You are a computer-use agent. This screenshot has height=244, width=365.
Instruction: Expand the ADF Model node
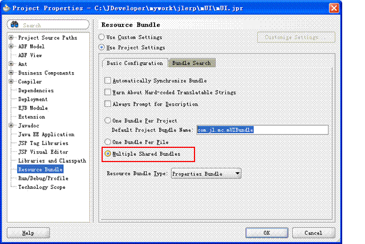tap(11, 46)
